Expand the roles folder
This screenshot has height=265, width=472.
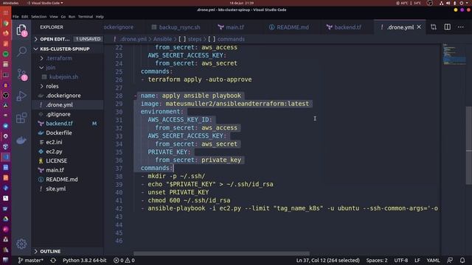tap(67, 86)
